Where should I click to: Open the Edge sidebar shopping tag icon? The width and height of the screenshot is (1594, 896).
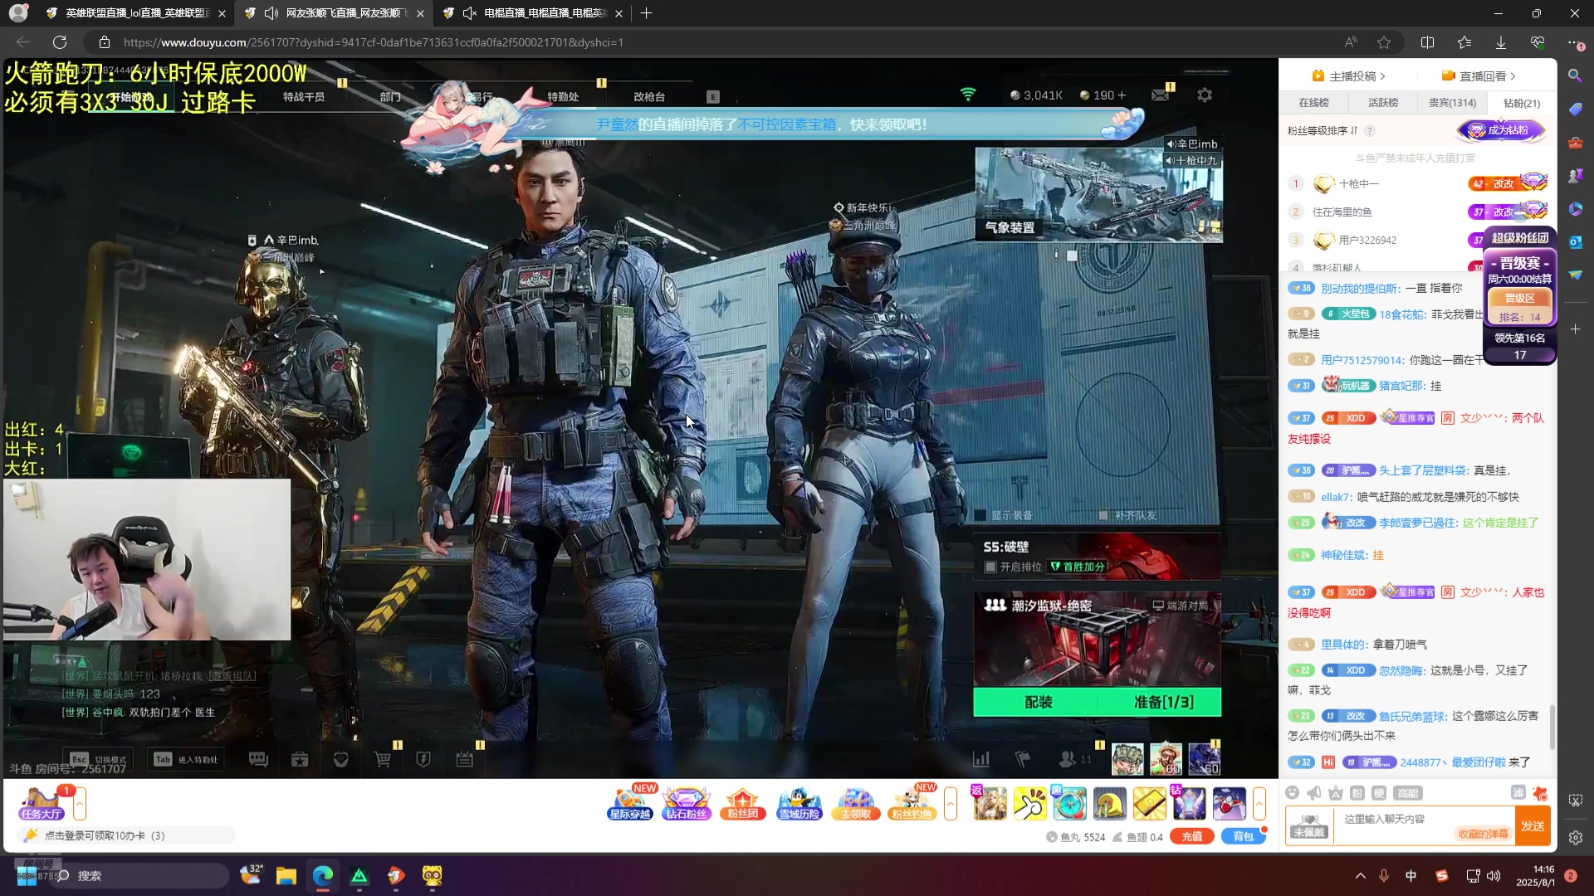1575,109
